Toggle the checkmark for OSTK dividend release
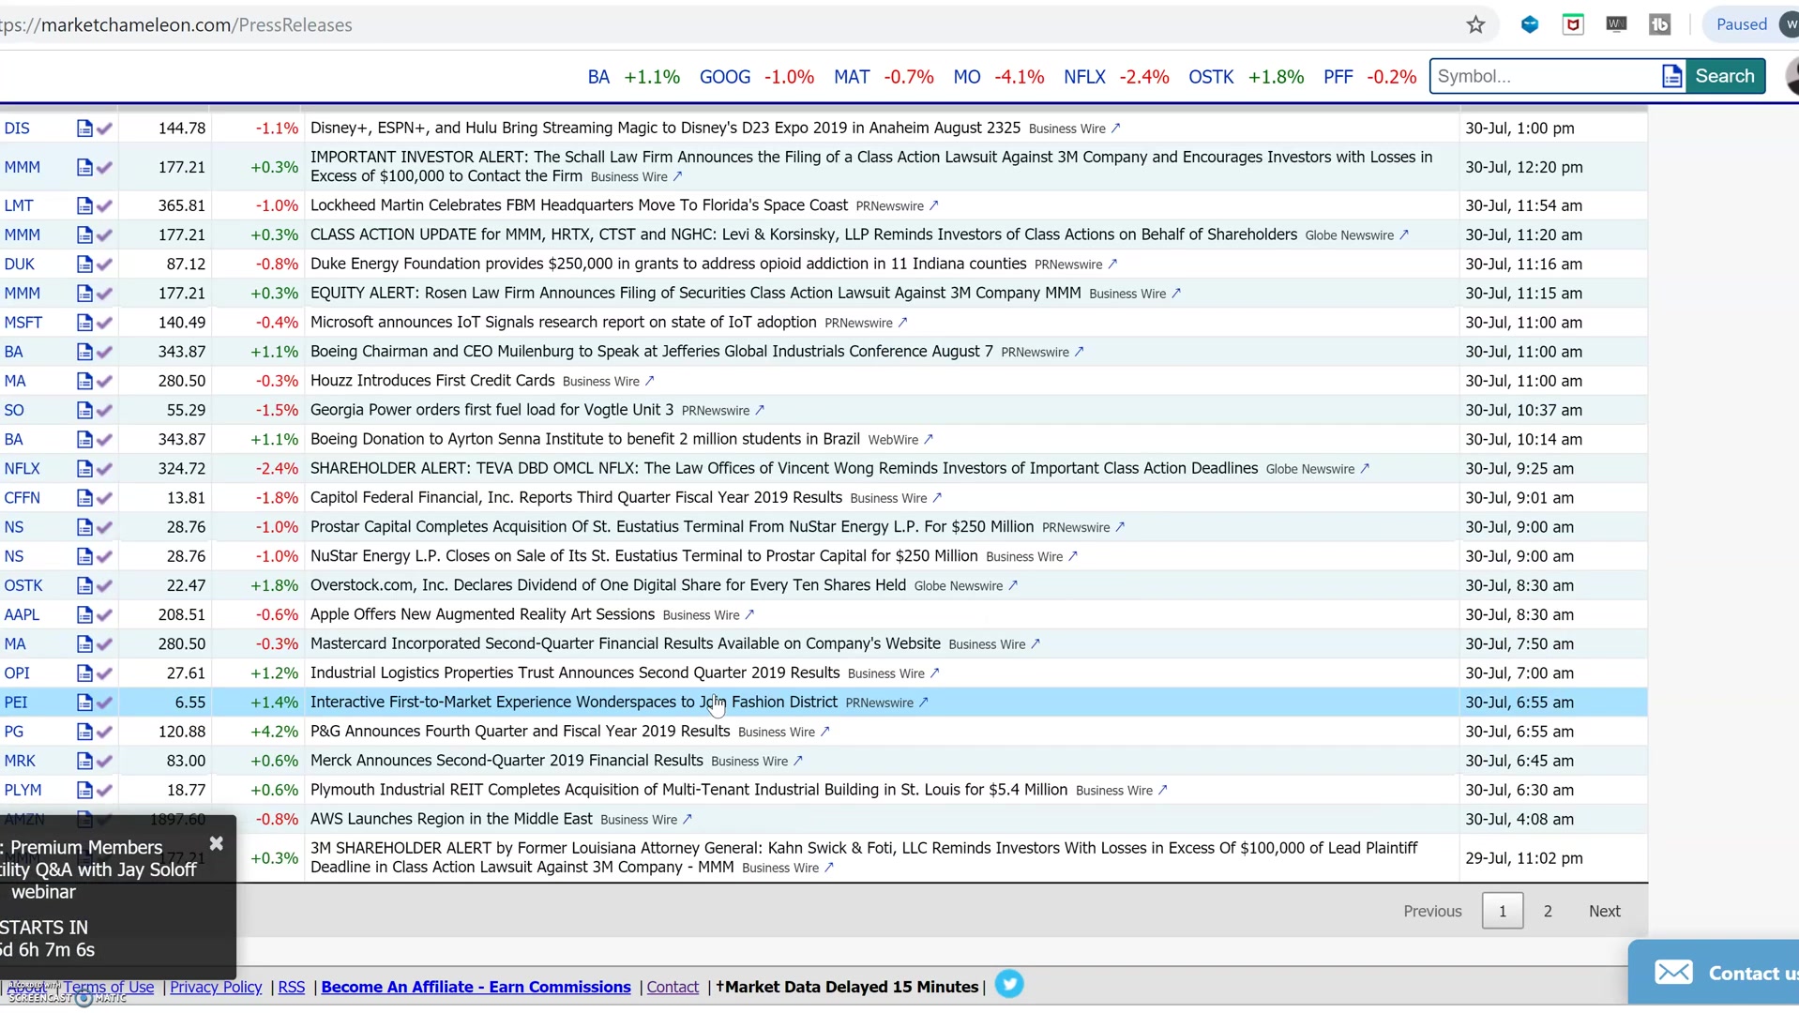1799x1013 pixels. pos(105,585)
